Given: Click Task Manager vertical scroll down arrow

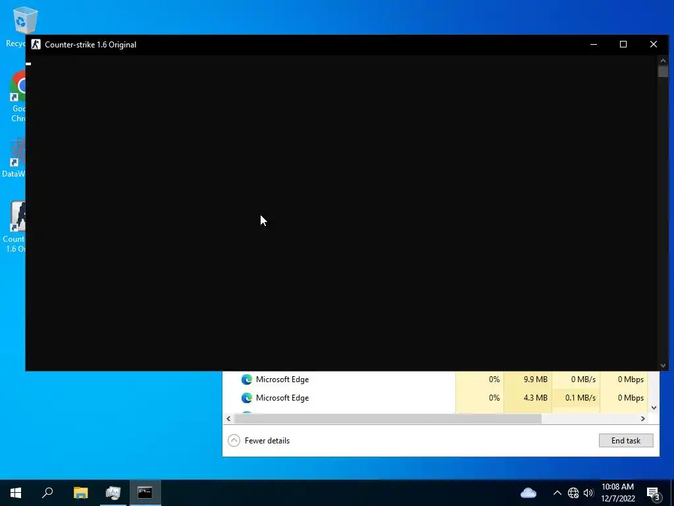Looking at the screenshot, I should [654, 407].
